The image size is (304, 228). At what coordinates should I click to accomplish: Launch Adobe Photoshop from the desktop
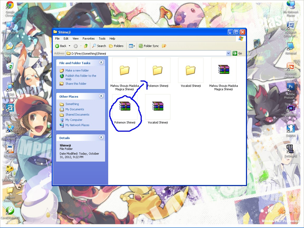pos(290,87)
